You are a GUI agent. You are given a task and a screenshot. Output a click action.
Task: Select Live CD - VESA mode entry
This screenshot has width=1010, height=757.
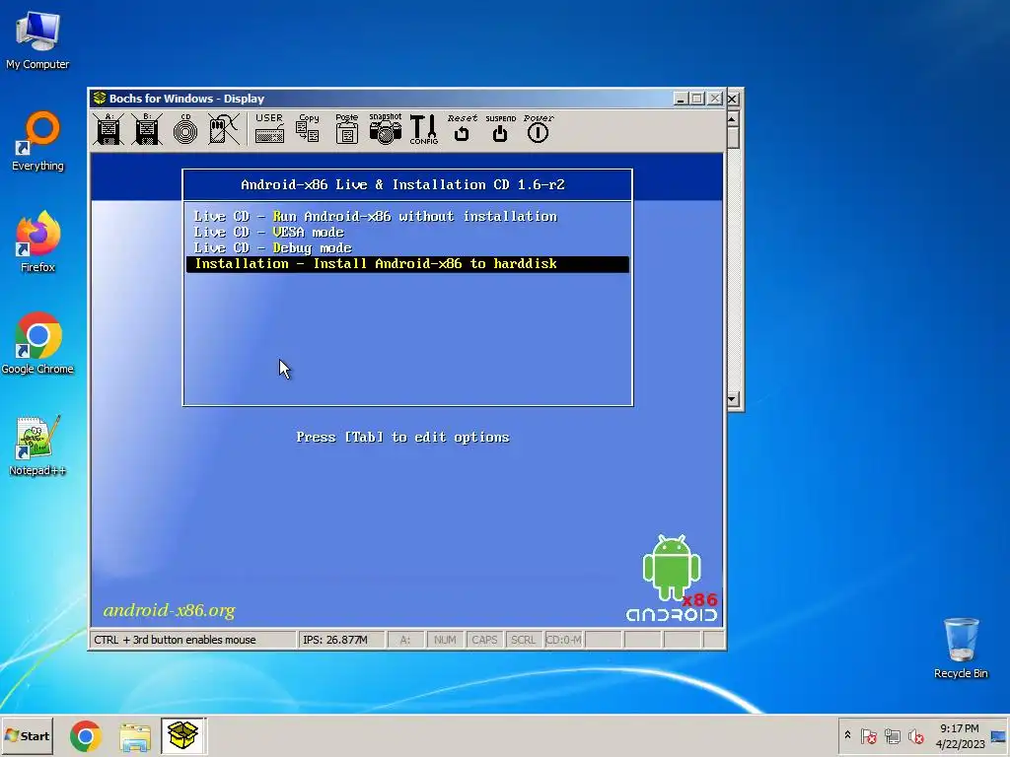tap(269, 232)
